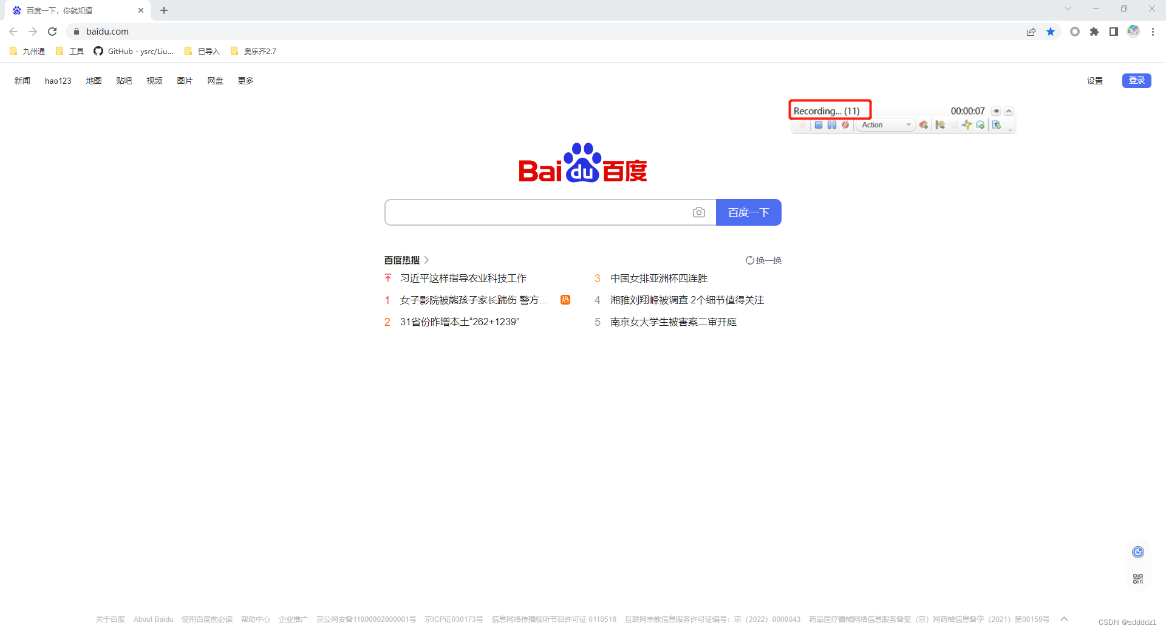Stop recording with the blue square button

[818, 125]
